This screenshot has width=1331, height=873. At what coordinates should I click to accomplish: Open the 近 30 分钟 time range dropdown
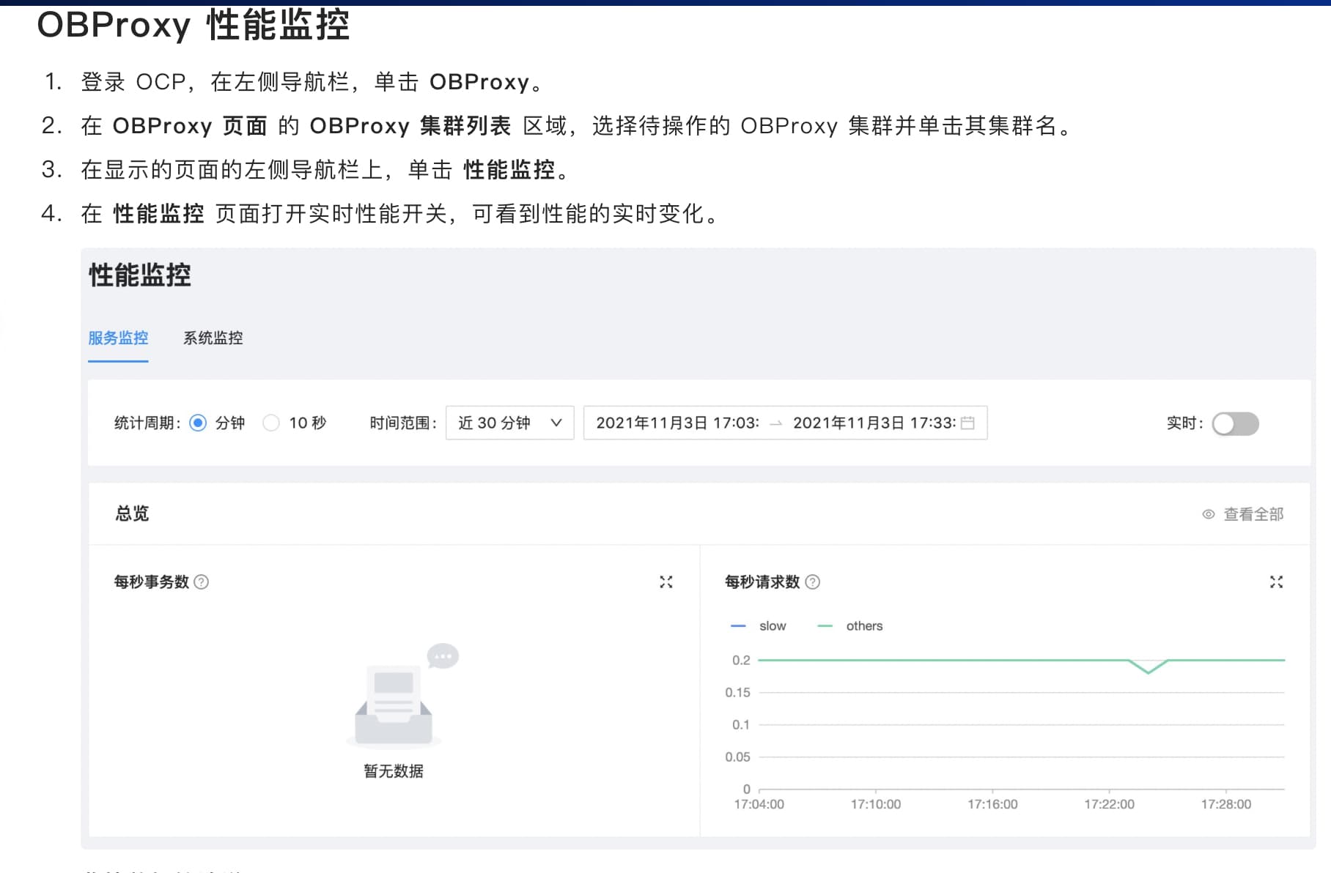click(509, 423)
